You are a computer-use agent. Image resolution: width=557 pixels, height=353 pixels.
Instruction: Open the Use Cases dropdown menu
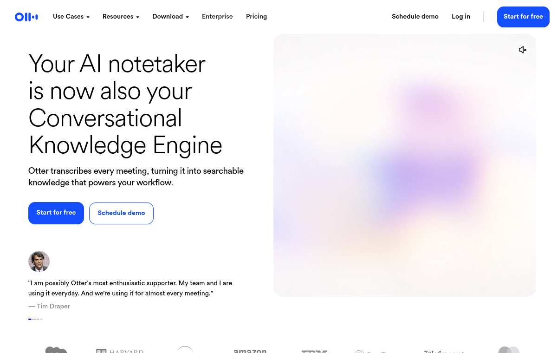(x=71, y=17)
